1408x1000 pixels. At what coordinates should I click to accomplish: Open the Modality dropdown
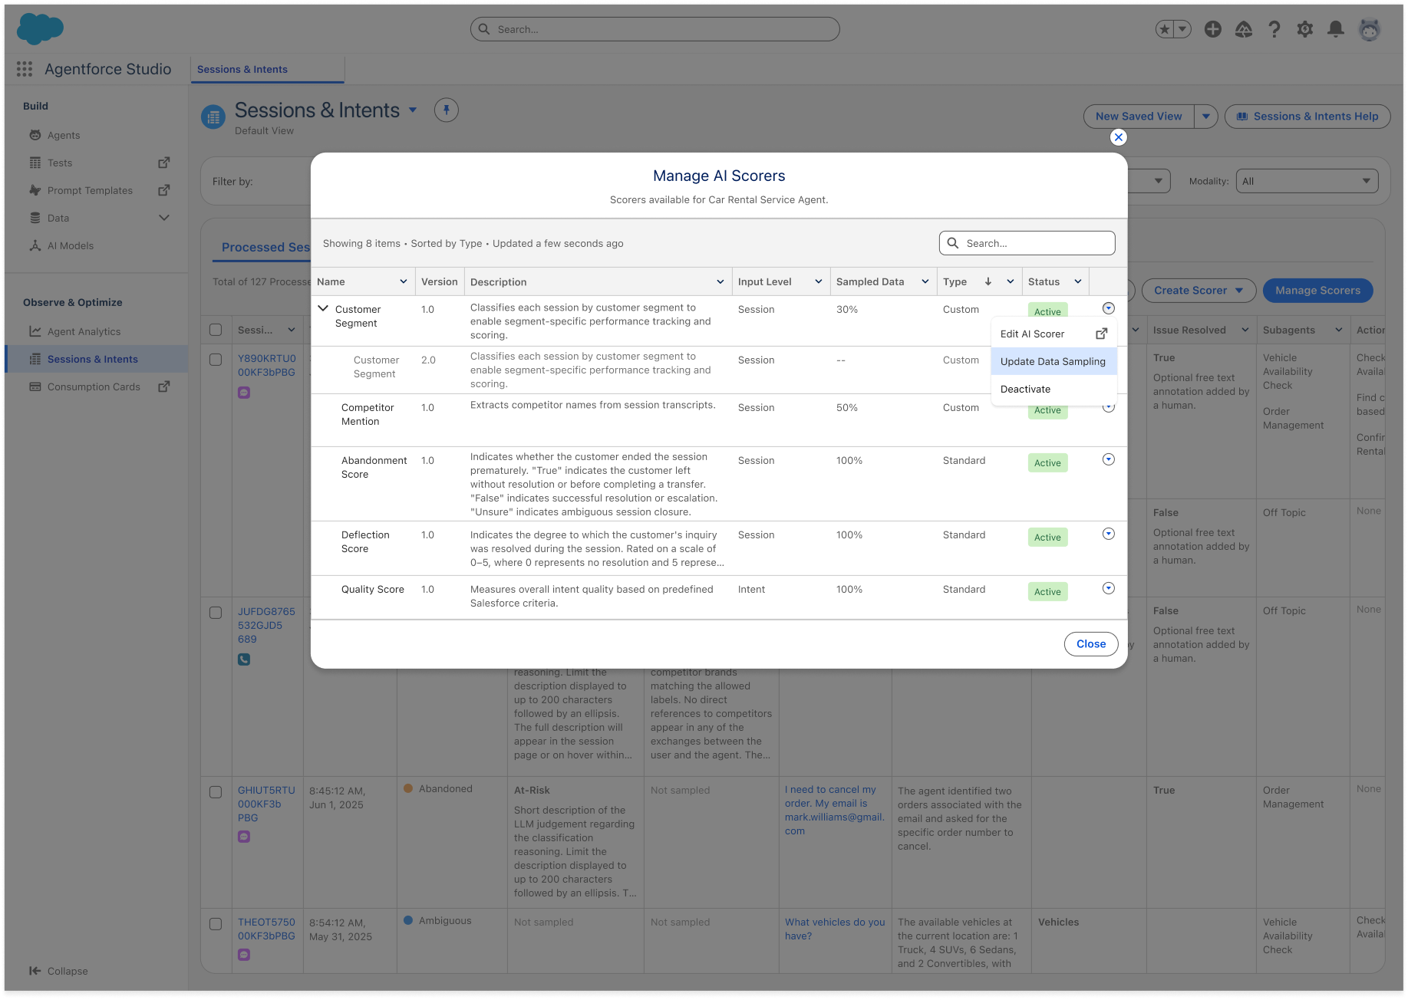click(1307, 181)
